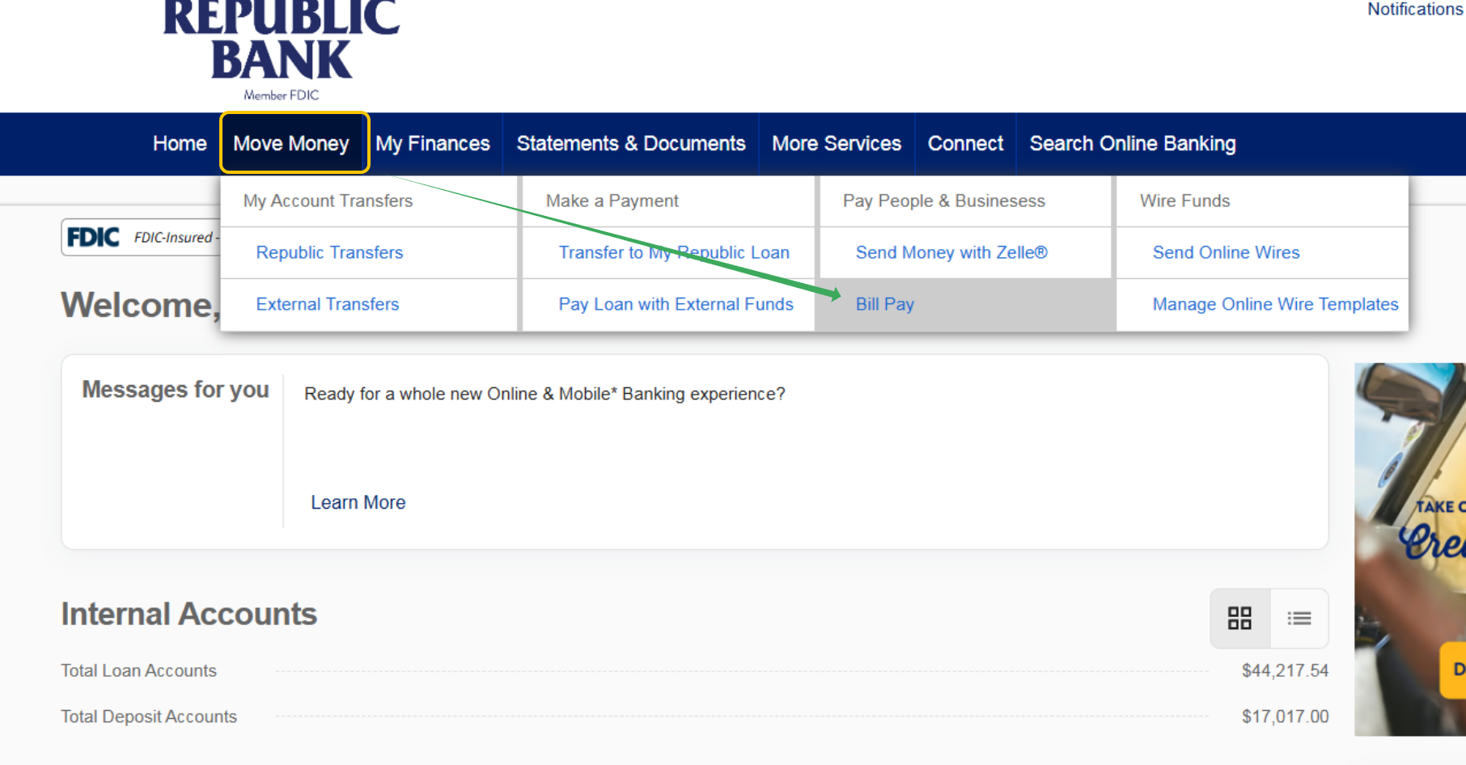Viewport: 1466px width, 765px height.
Task: Click the Wire Funds heading
Action: tap(1184, 201)
